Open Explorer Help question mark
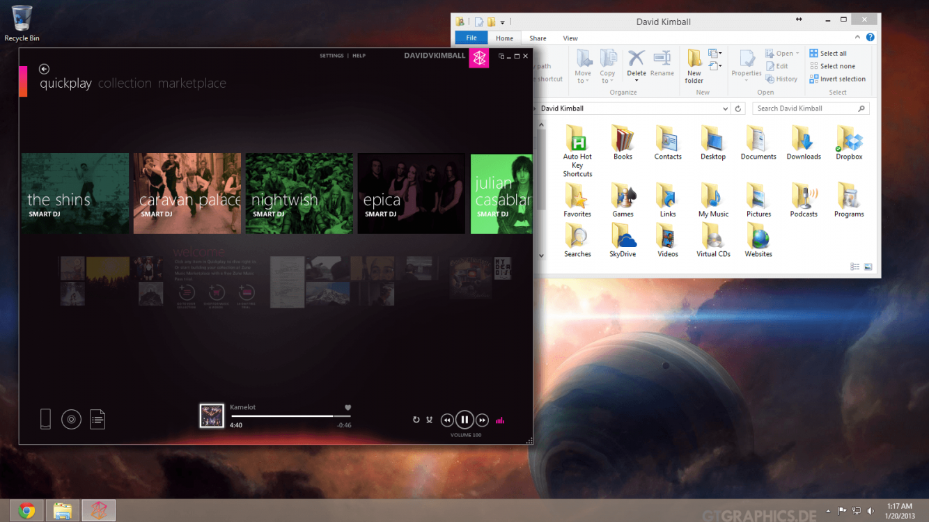The image size is (929, 522). point(871,38)
